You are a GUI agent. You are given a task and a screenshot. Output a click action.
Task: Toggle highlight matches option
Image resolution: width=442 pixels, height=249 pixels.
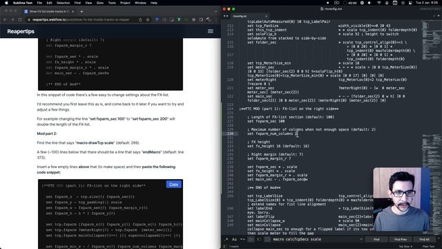coord(267,239)
